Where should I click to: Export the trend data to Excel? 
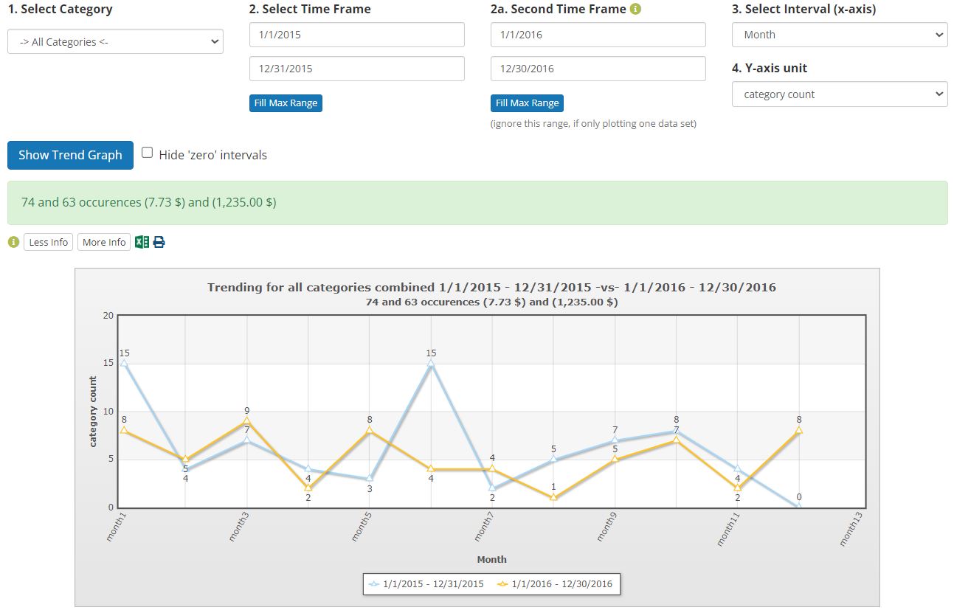[141, 241]
